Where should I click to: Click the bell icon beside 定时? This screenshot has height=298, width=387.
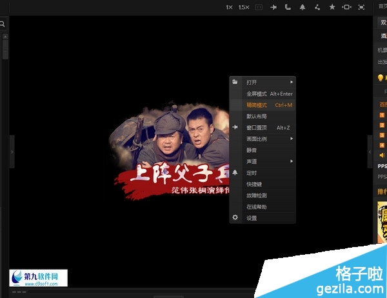coord(235,172)
